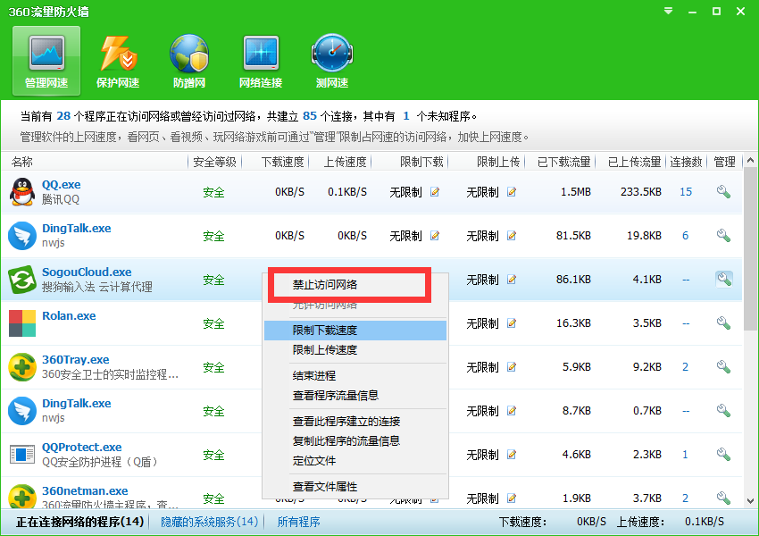Edit upload limit for 360Tray.exe
The height and width of the screenshot is (536, 759).
(512, 367)
